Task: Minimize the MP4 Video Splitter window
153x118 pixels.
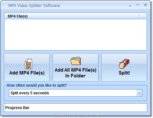Action: click(x=130, y=5)
